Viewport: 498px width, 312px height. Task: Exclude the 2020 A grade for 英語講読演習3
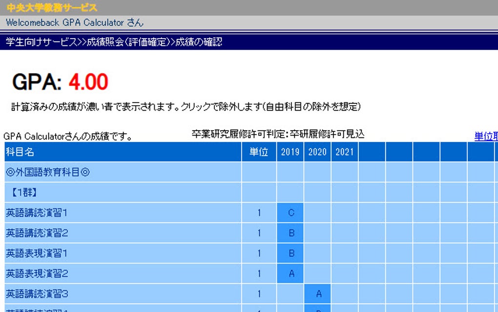[318, 294]
